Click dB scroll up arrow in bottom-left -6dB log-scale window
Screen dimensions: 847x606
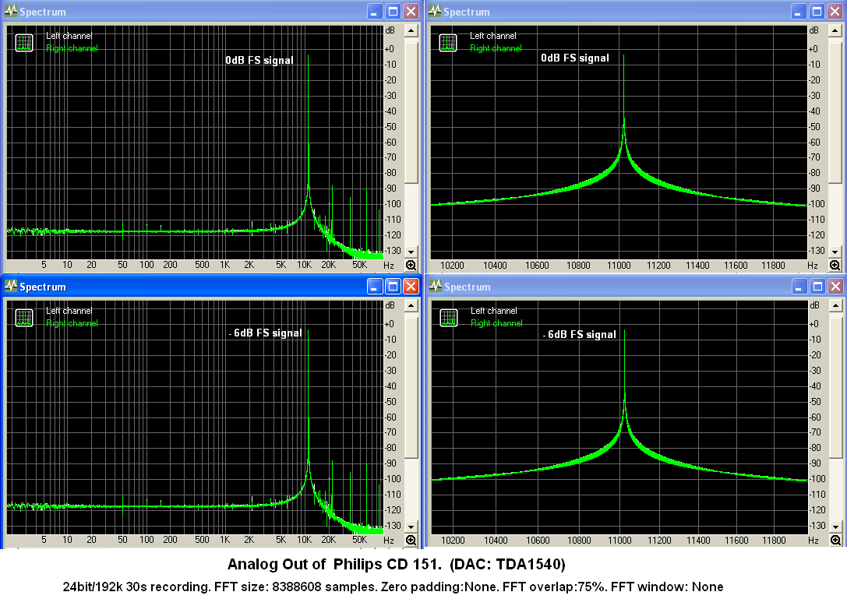(411, 305)
